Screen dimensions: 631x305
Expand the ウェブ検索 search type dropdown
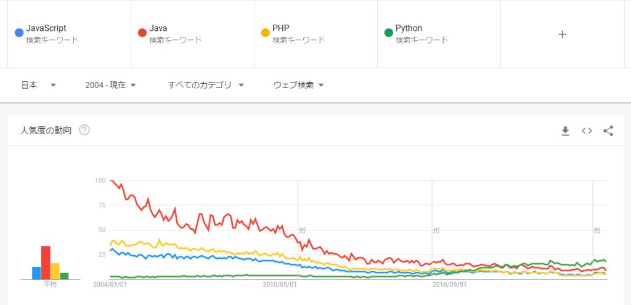click(299, 85)
